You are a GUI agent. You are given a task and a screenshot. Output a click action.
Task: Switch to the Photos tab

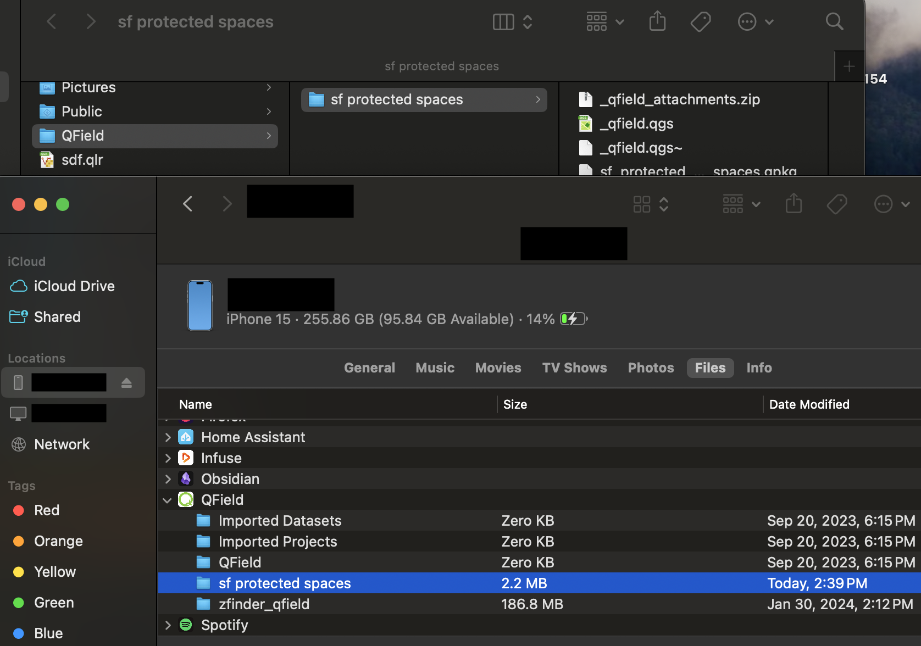(x=651, y=368)
